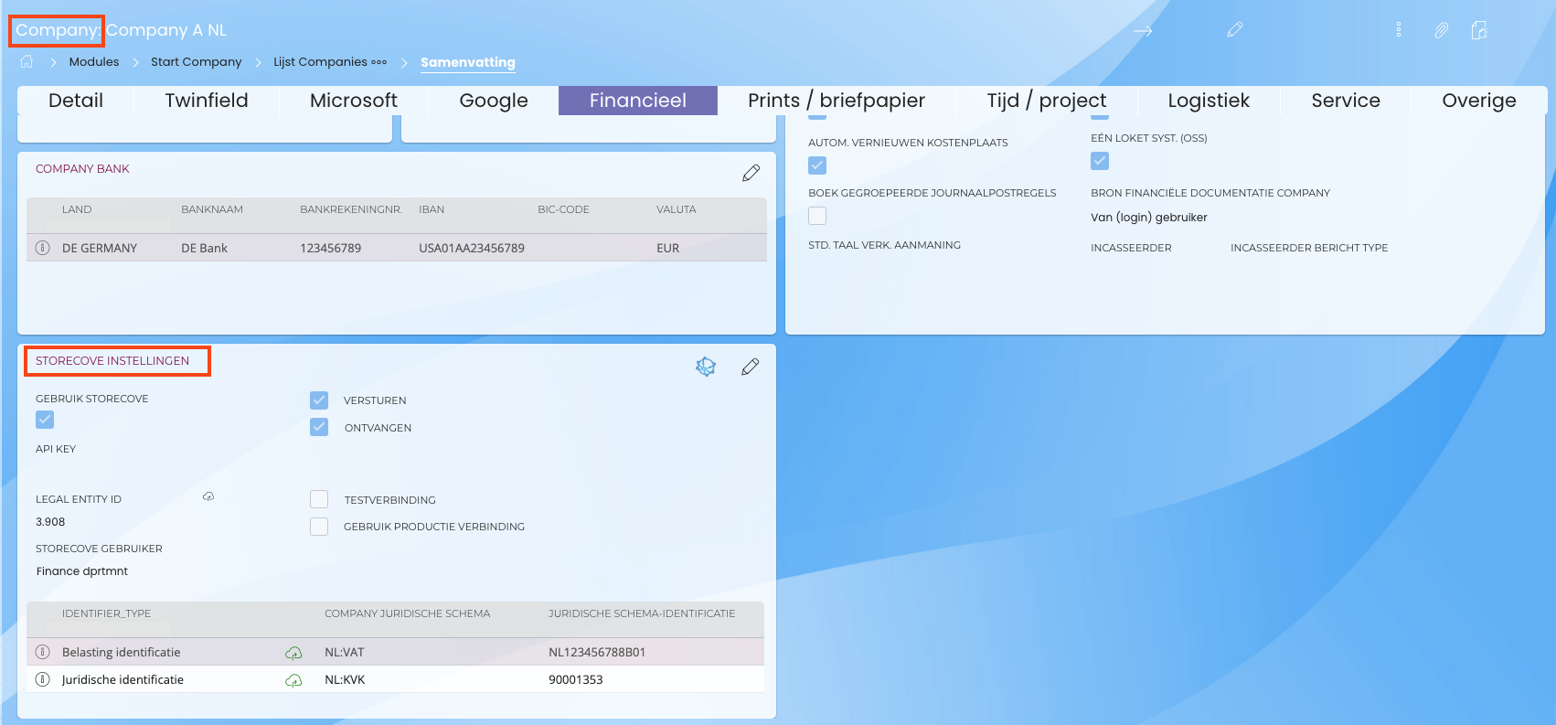Click the BANKNAAM column header
The height and width of the screenshot is (725, 1556).
click(x=212, y=209)
